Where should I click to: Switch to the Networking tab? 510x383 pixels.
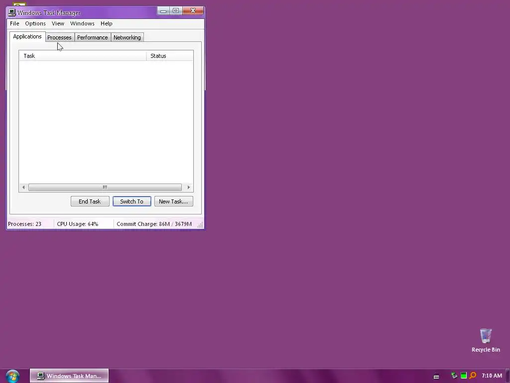click(127, 37)
